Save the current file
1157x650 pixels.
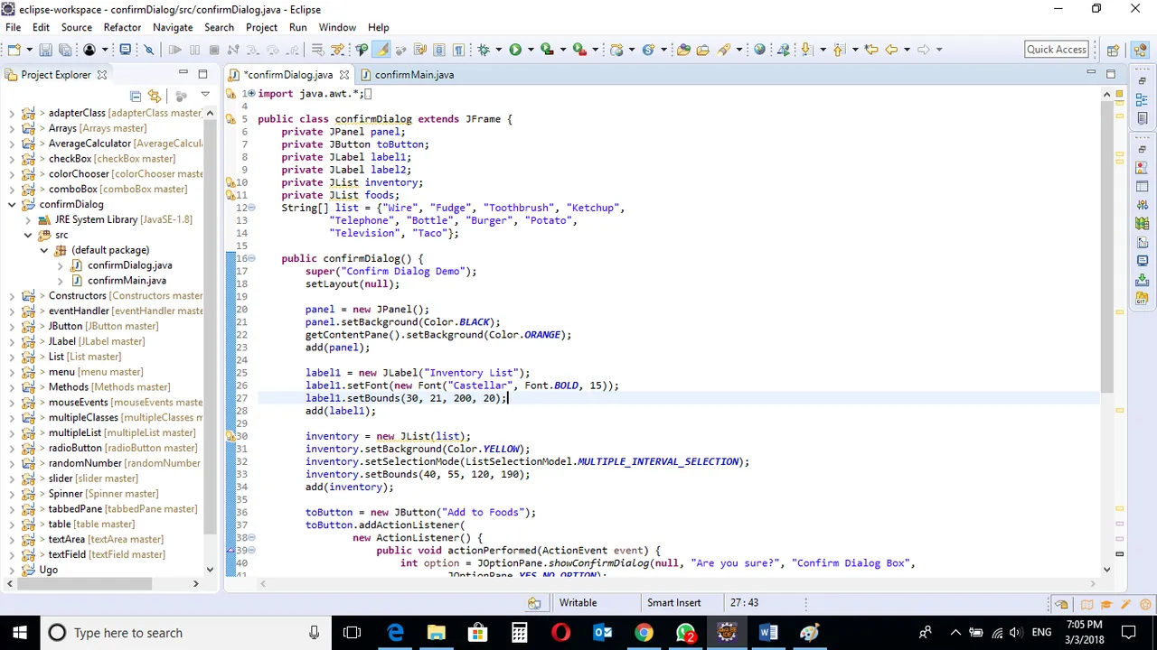coord(46,50)
